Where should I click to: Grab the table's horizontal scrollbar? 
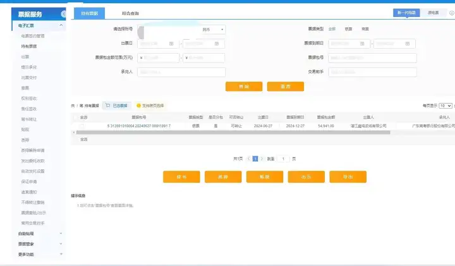[x=233, y=132]
